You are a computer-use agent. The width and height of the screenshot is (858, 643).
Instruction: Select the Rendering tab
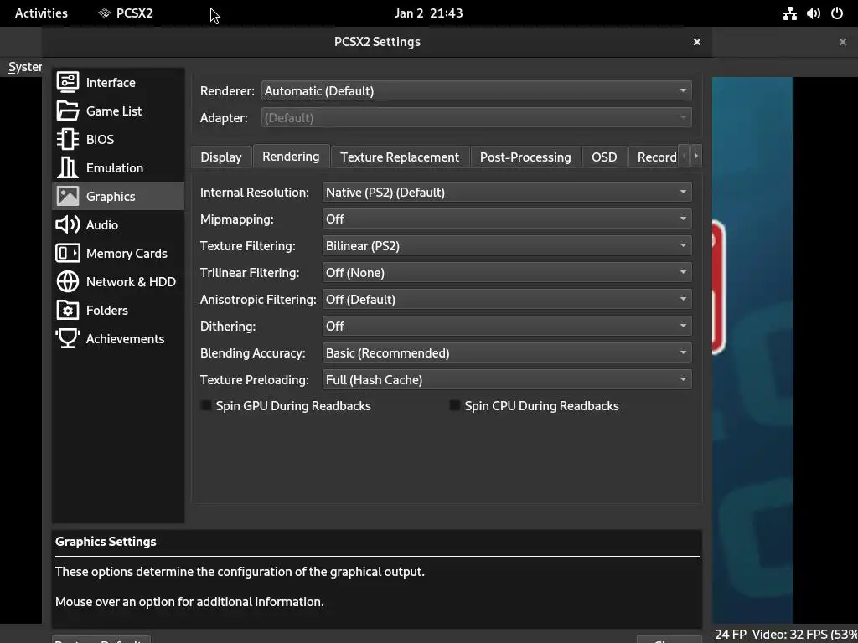291,156
